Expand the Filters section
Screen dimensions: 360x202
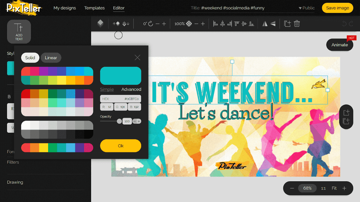point(13,162)
